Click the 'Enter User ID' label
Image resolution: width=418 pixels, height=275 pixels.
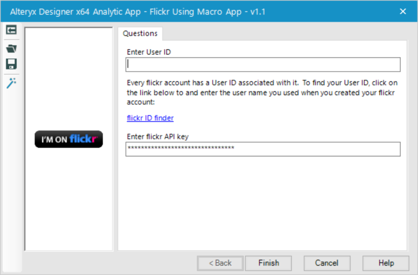pyautogui.click(x=149, y=52)
